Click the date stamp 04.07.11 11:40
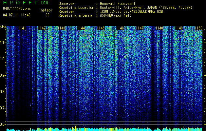The image size is (206, 131). coord(17,15)
